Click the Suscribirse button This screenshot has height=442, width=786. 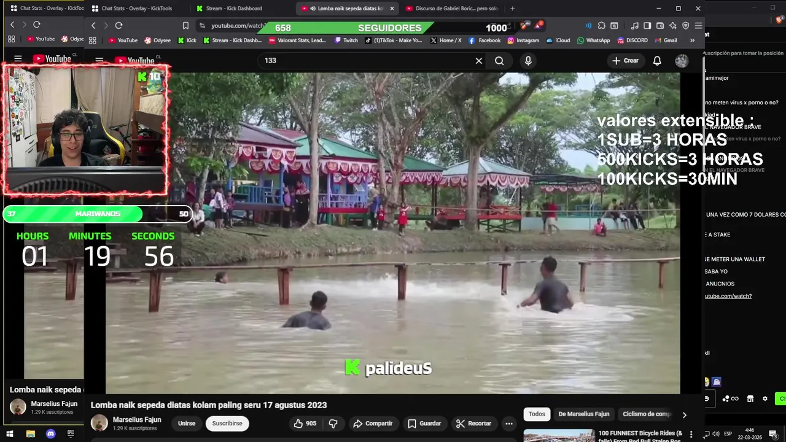pyautogui.click(x=227, y=424)
